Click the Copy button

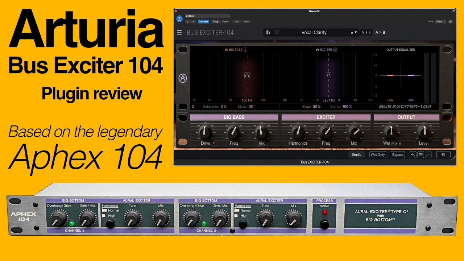(x=215, y=22)
